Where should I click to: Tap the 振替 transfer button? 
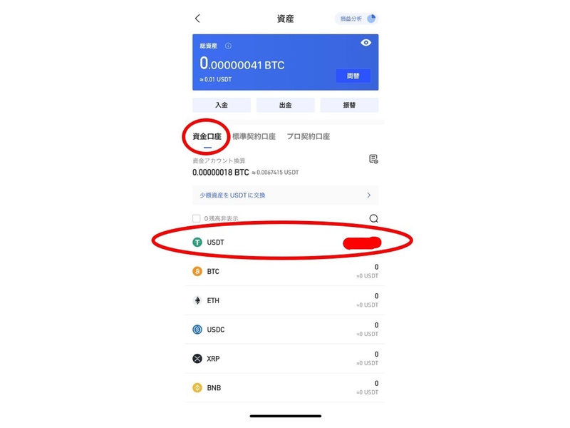tap(349, 105)
